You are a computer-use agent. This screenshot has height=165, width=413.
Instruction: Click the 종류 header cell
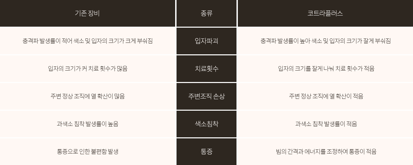click(206, 13)
